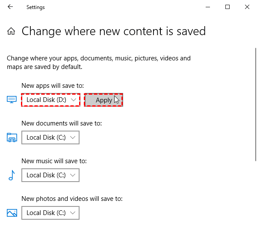
Task: Click the keyboard icon for new apps
Action: (12, 99)
